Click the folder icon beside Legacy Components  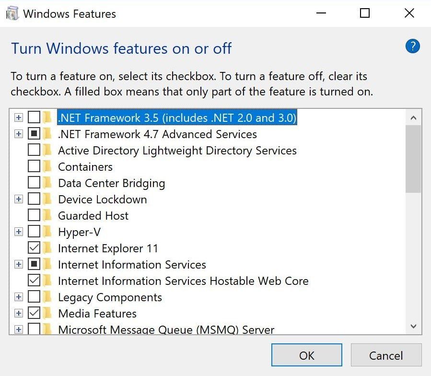[47, 297]
